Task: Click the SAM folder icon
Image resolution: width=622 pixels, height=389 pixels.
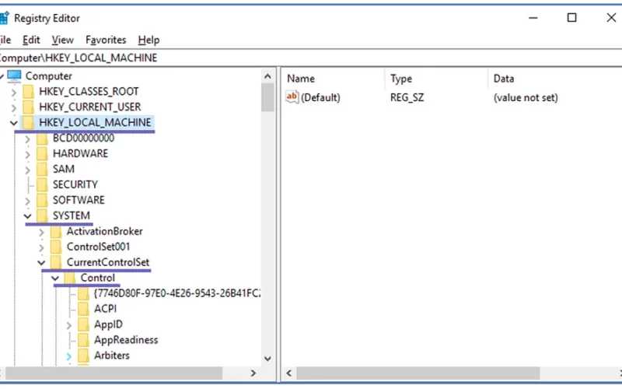Action: click(x=42, y=169)
